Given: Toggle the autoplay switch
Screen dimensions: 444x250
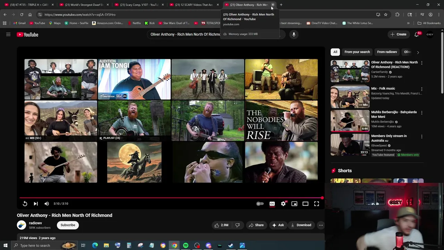Looking at the screenshot, I should coord(260,204).
